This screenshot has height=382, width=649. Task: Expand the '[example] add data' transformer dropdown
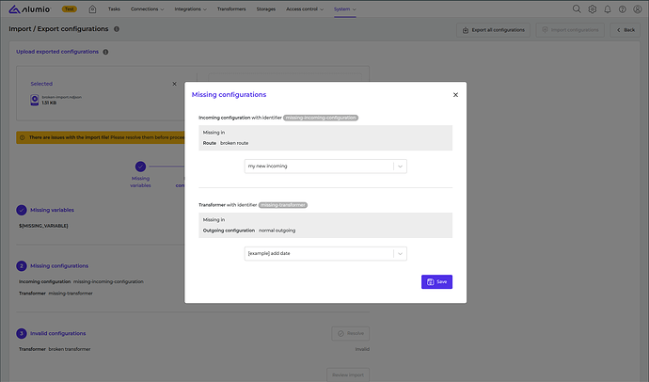coord(324,253)
